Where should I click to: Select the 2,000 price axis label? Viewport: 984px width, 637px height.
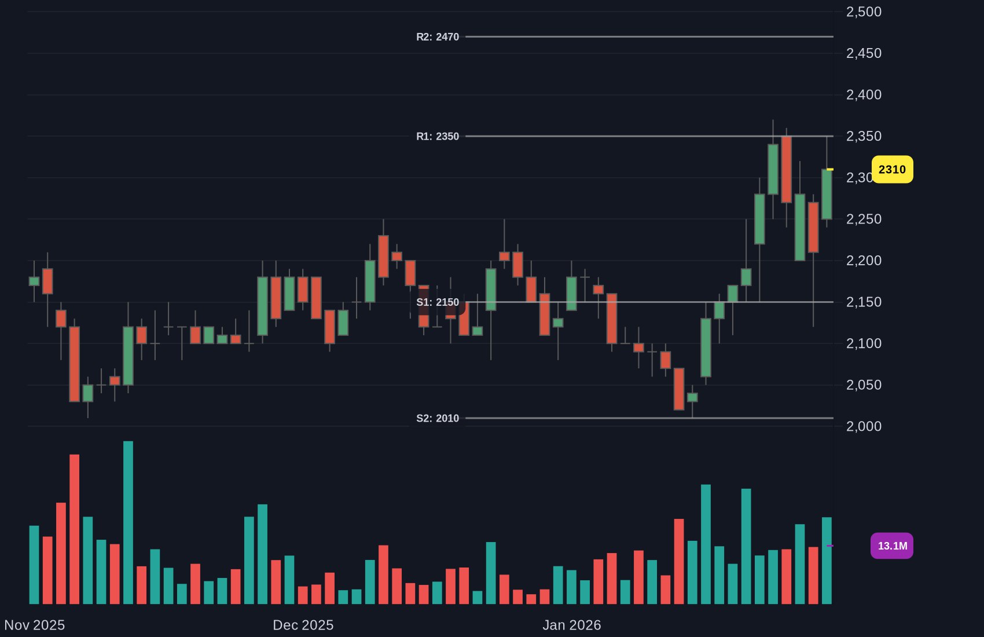coord(864,427)
